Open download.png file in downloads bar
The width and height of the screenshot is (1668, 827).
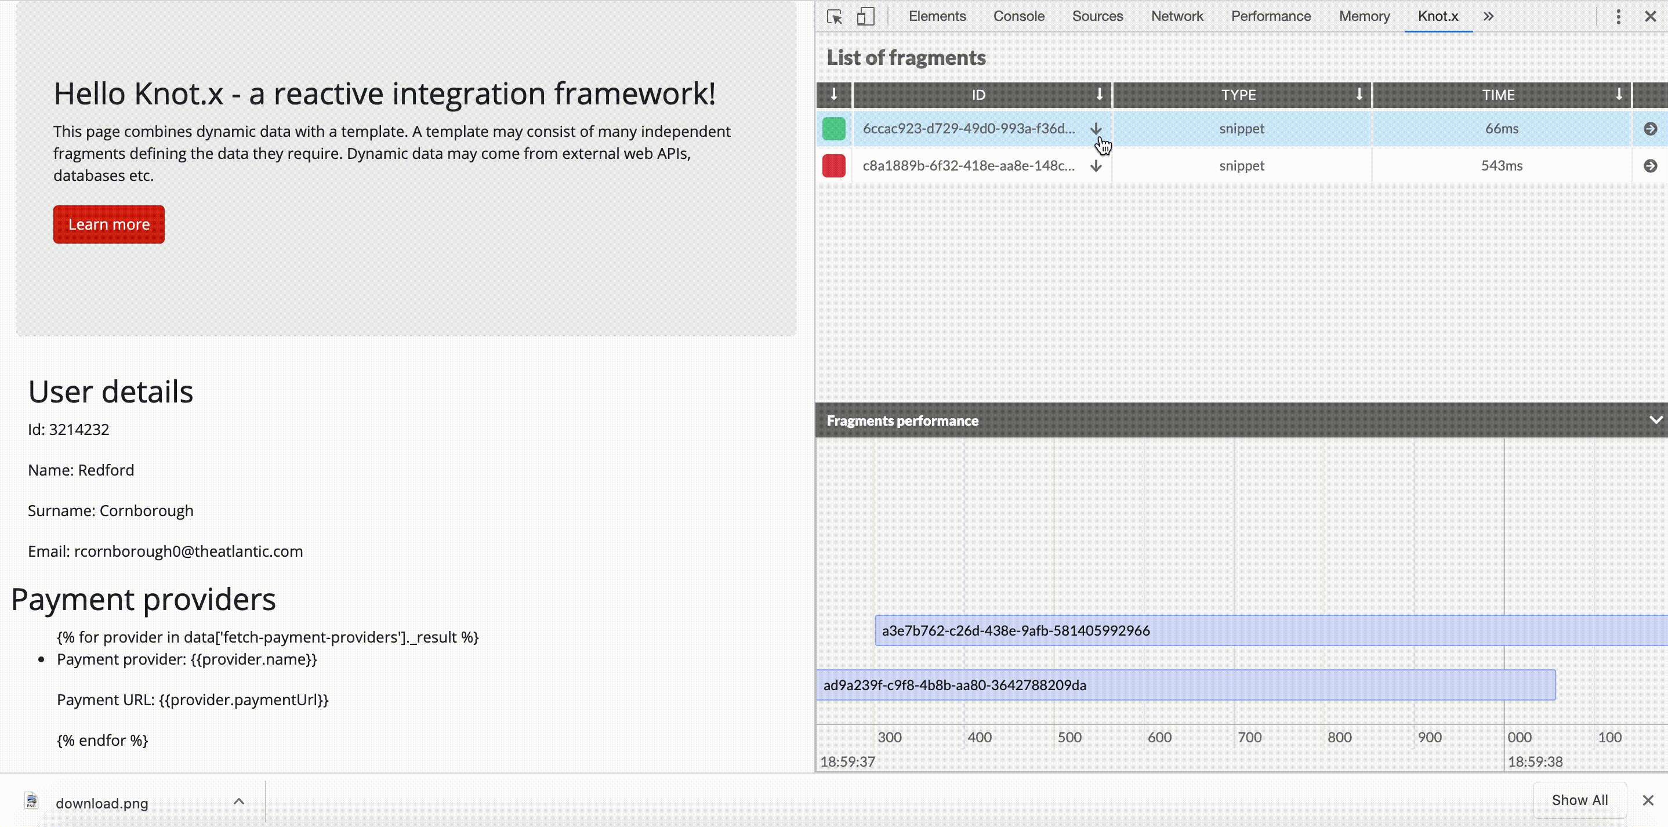tap(101, 803)
